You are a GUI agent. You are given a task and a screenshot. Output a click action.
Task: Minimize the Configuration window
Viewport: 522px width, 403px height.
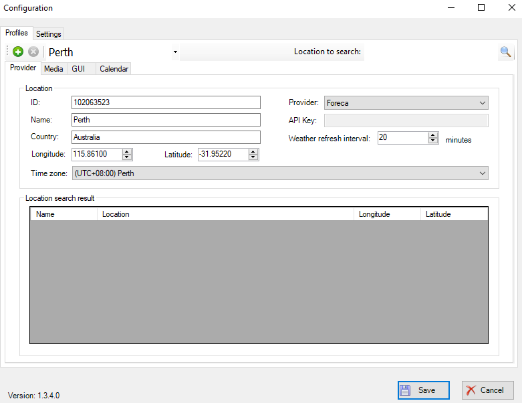point(451,7)
